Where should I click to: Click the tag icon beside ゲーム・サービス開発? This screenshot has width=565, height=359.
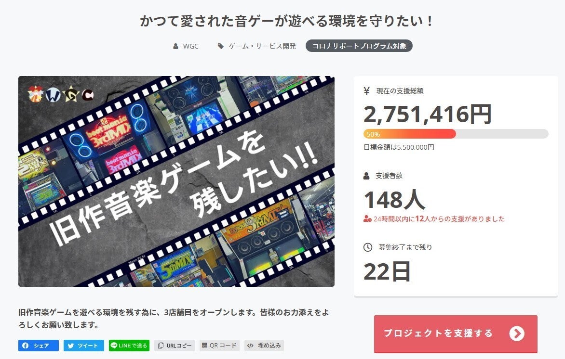pyautogui.click(x=220, y=46)
